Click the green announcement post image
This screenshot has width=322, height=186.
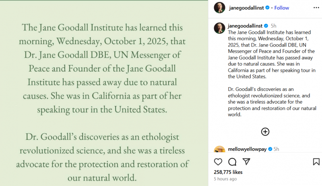point(104,93)
